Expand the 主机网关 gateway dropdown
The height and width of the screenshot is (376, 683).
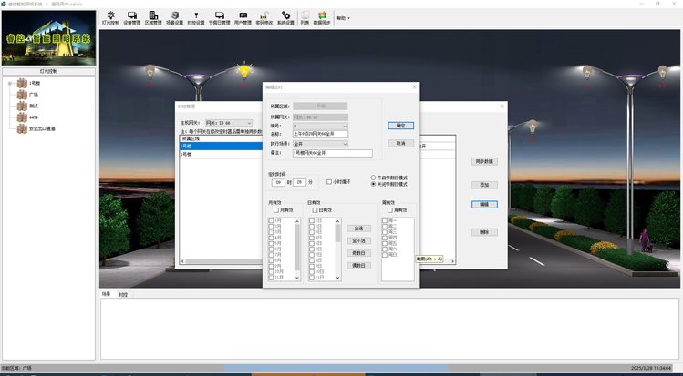[x=248, y=121]
